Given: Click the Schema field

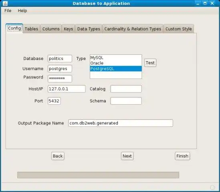Looking at the screenshot, I should tap(126, 101).
